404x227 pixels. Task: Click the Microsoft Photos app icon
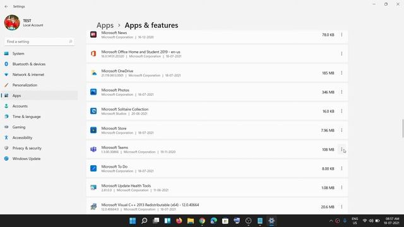pos(93,92)
